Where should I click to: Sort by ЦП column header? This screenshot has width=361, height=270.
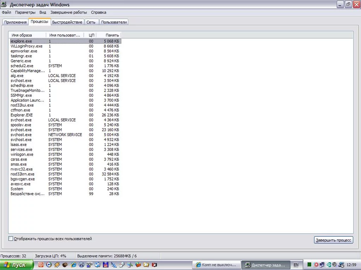[90, 35]
